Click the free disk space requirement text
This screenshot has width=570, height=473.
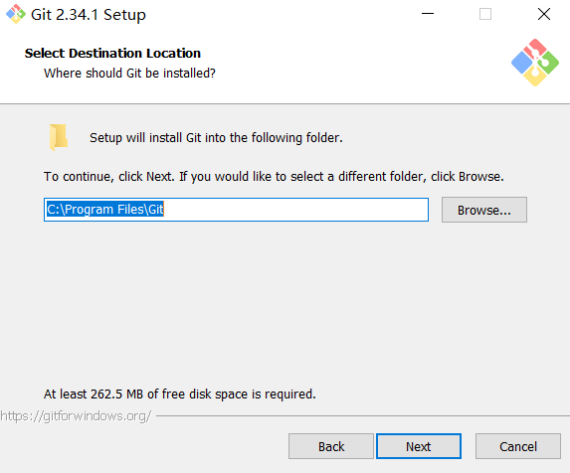pos(180,394)
